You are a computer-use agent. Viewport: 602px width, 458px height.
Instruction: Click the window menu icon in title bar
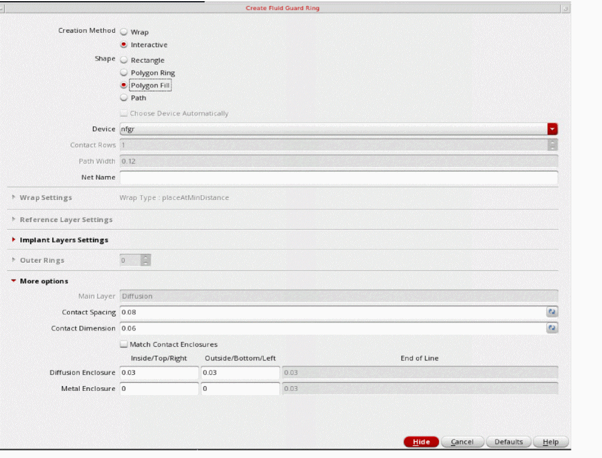2,8
